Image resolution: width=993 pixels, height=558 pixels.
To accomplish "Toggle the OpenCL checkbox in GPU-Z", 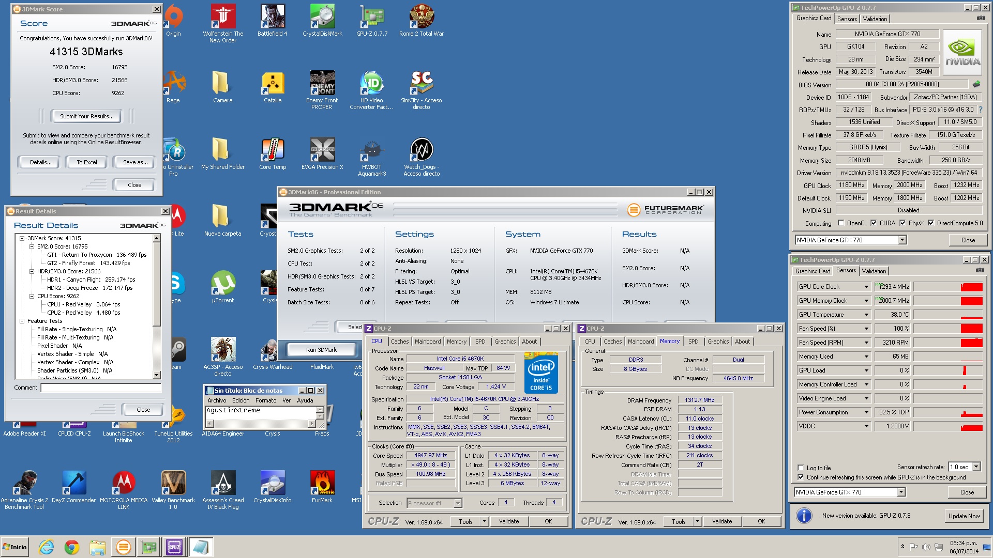I will 841,223.
